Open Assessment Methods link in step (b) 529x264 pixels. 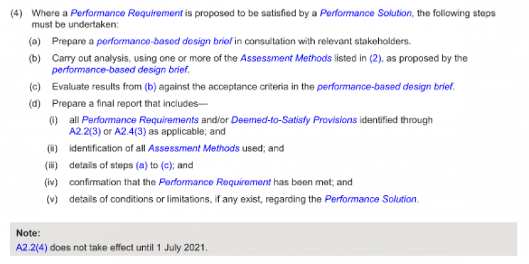tap(286, 58)
